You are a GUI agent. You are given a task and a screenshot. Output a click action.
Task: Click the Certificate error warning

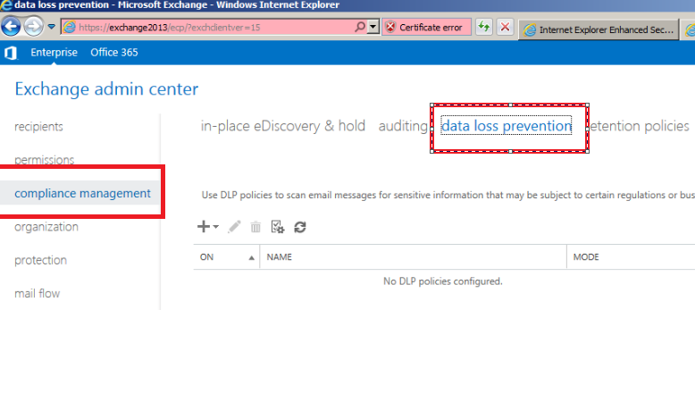[424, 28]
